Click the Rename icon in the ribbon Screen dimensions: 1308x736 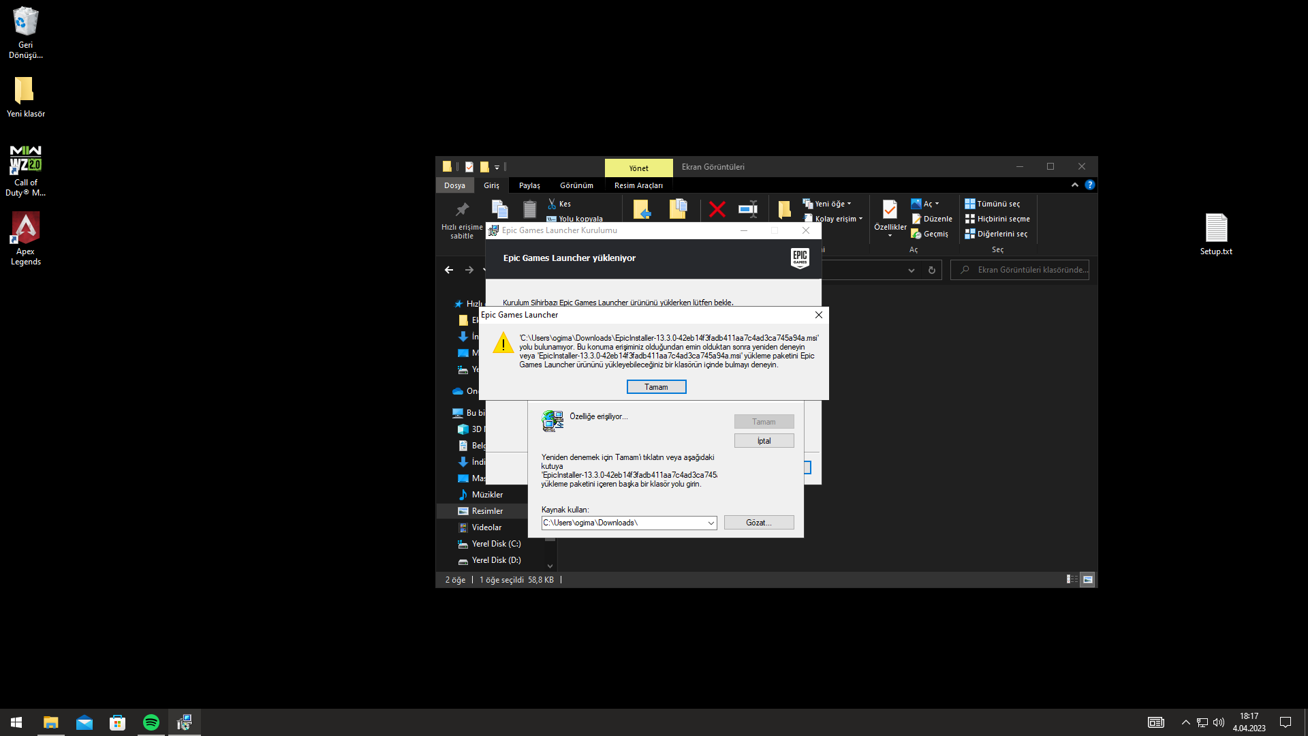tap(748, 209)
